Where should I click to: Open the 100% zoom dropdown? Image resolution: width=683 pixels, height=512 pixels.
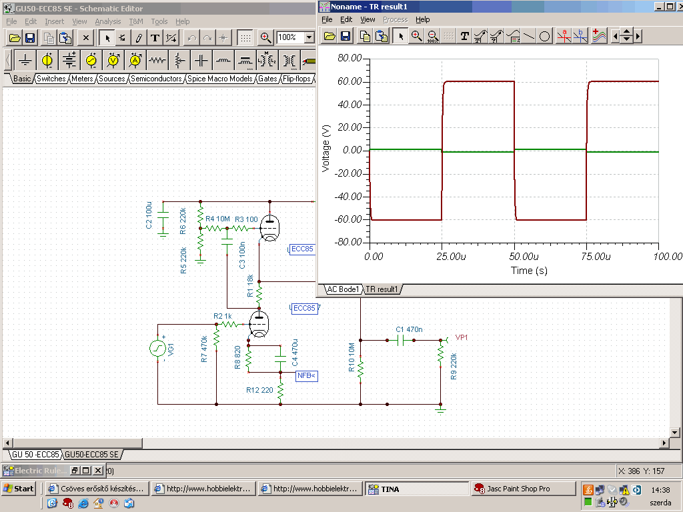(309, 37)
